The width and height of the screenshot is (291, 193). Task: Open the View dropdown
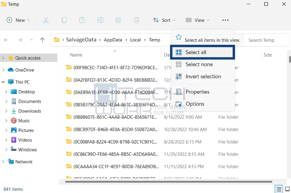198,20
